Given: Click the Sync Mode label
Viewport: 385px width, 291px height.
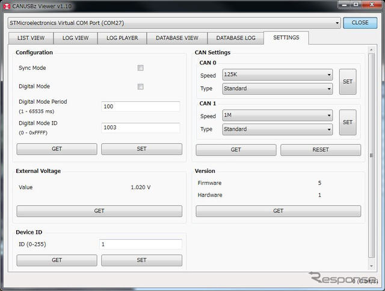Looking at the screenshot, I should tap(32, 68).
